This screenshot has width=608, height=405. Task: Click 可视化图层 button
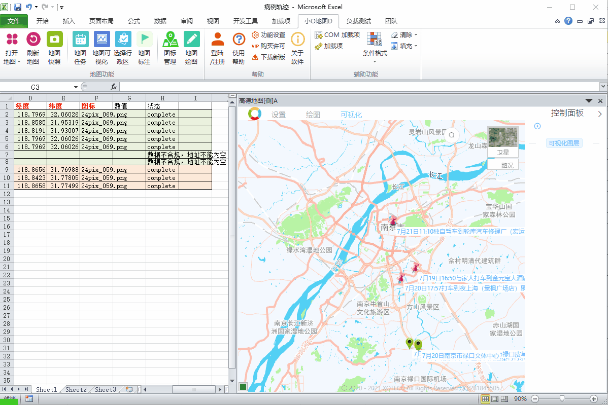[x=564, y=143]
